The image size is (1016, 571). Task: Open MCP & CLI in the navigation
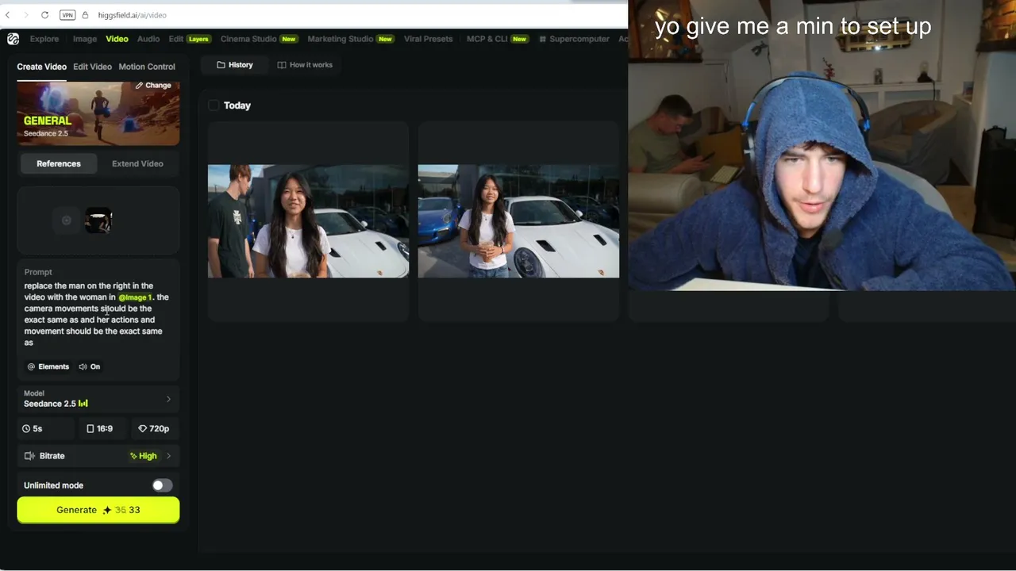[x=498, y=39]
